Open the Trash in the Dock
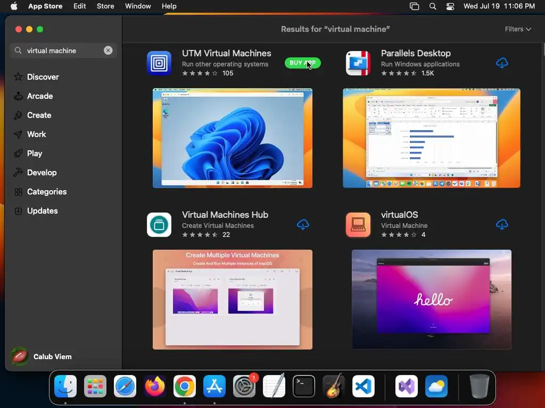545x408 pixels. coord(480,386)
